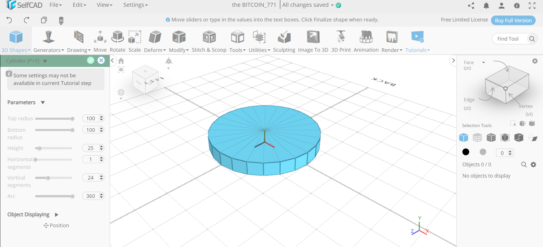Viewport: 543px width, 247px height.
Task: Adjust the Arc slider
Action: (x=54, y=196)
